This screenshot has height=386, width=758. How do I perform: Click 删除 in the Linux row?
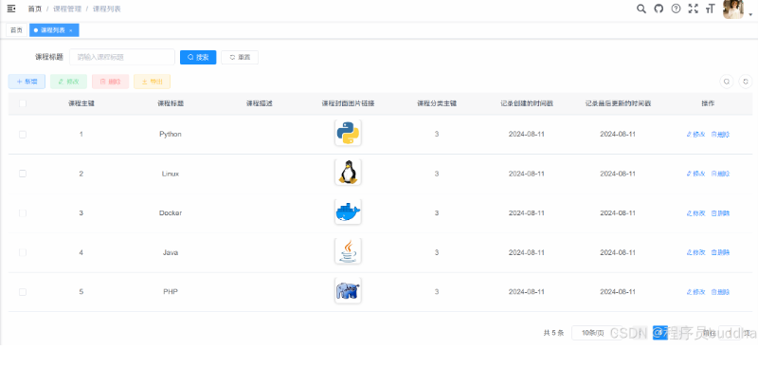click(720, 174)
